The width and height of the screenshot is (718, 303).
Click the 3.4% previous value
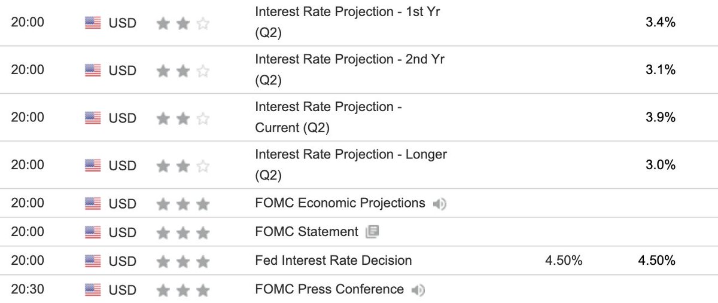coord(661,23)
